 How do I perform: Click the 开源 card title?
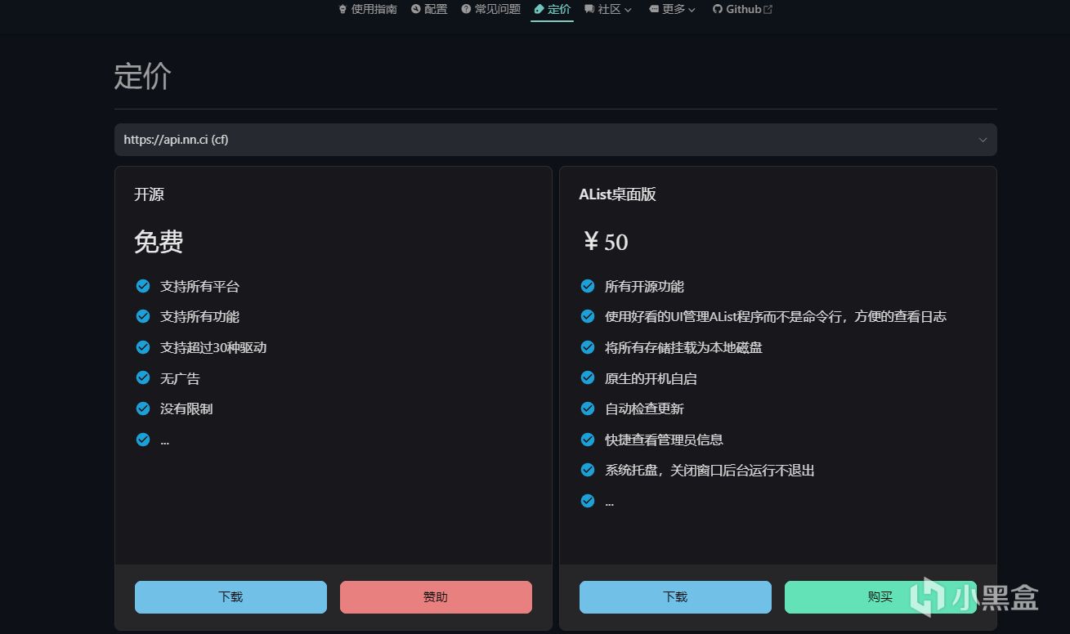[149, 194]
